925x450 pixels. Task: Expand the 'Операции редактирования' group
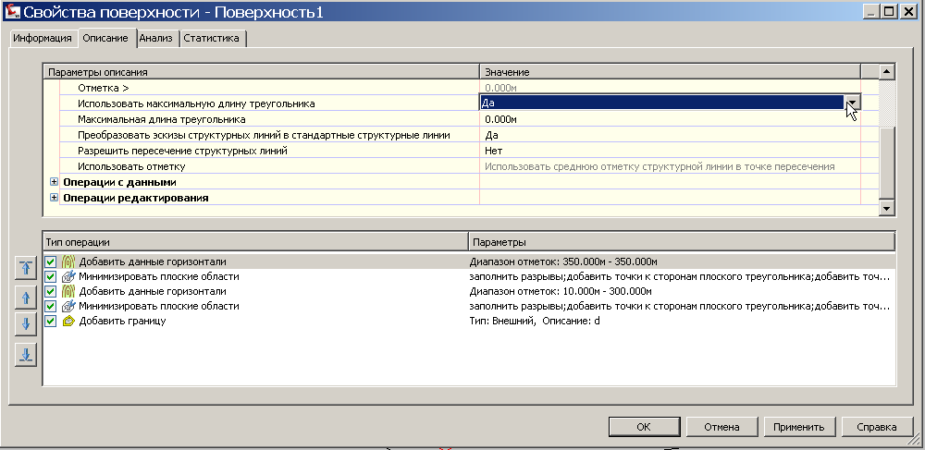pos(53,198)
